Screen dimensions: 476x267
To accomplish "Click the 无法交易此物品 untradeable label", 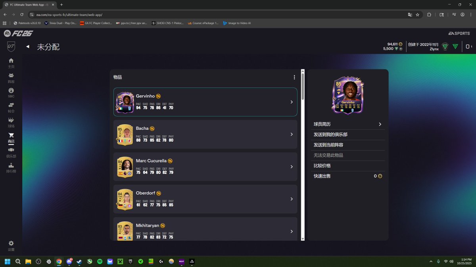I will (x=328, y=155).
